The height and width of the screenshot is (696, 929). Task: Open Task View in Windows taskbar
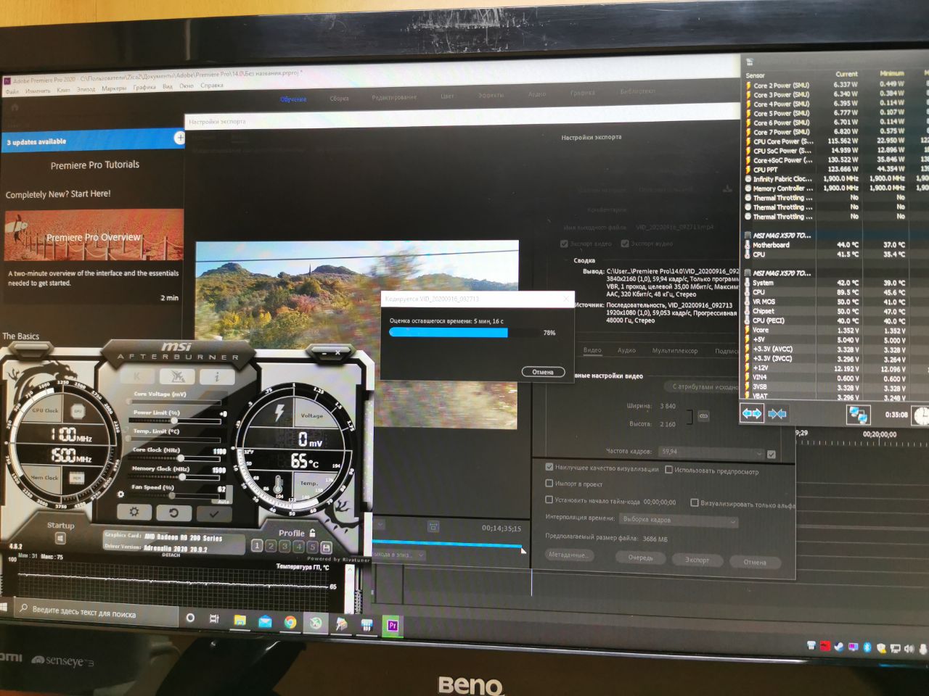tap(214, 618)
